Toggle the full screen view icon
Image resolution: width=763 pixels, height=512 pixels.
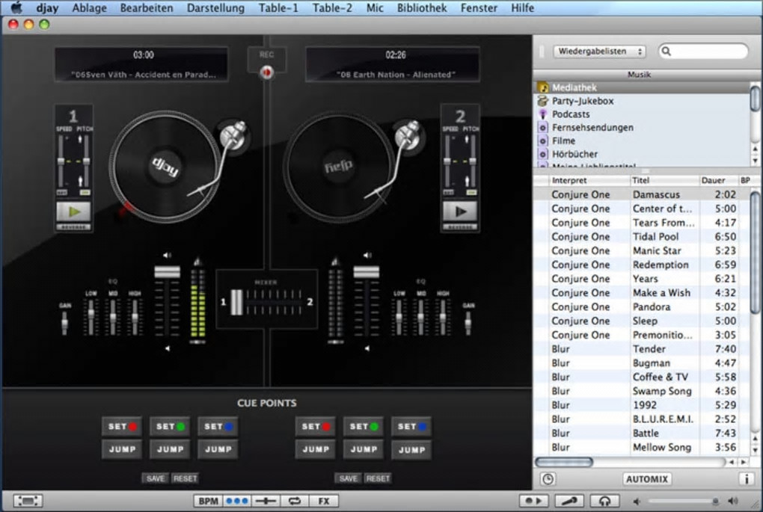coord(28,501)
